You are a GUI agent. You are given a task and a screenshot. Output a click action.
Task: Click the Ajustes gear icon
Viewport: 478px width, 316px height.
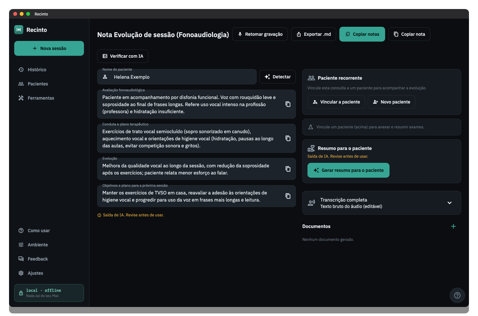point(21,273)
